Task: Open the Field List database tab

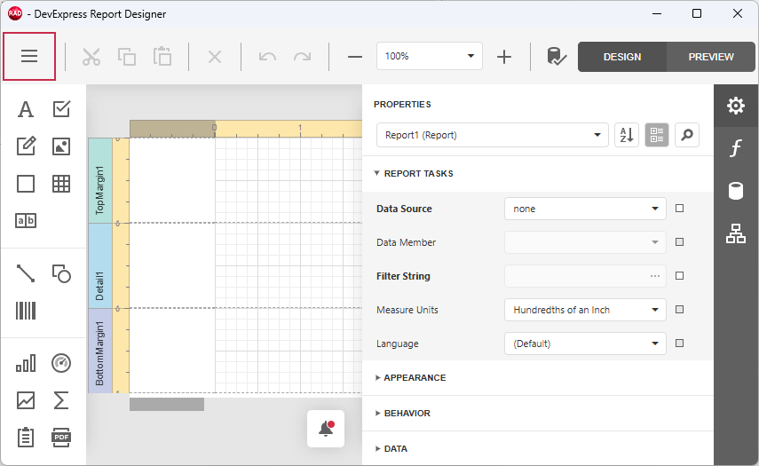Action: 736,191
